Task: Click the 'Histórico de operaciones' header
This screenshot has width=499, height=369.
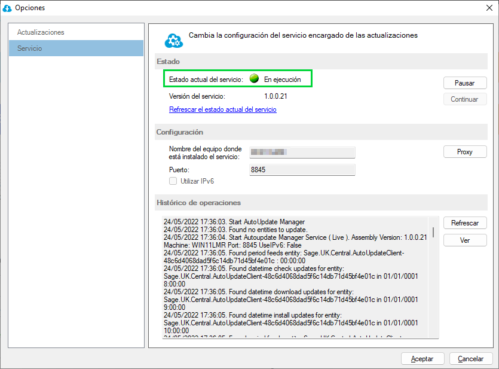Action: pos(198,203)
